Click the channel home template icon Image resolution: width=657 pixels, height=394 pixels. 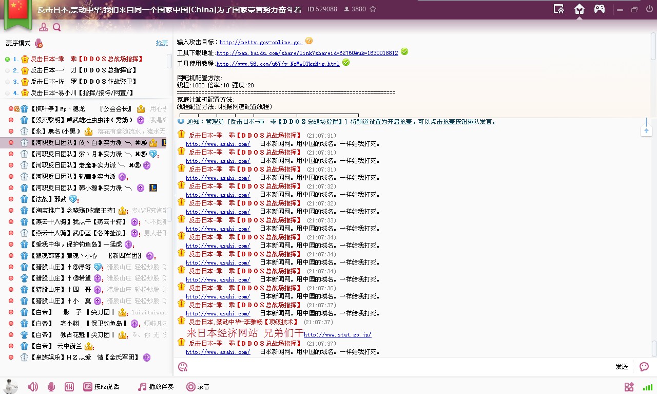pyautogui.click(x=579, y=9)
